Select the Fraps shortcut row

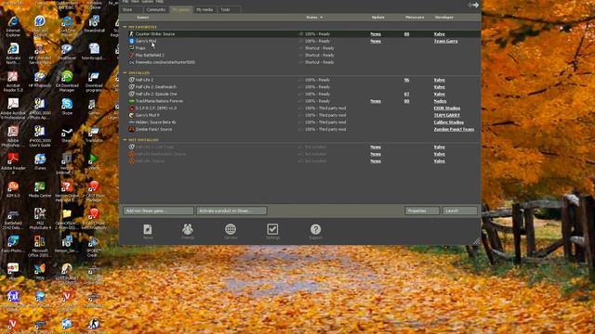click(x=300, y=48)
